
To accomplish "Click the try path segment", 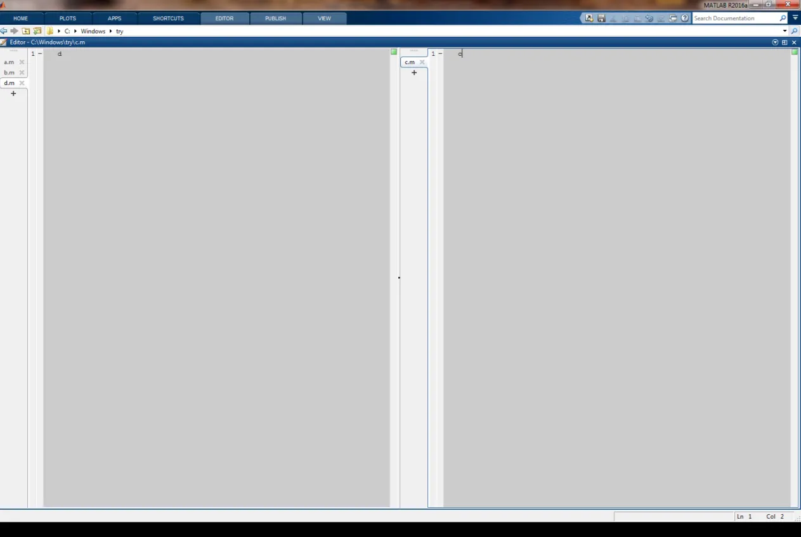I will coord(120,31).
